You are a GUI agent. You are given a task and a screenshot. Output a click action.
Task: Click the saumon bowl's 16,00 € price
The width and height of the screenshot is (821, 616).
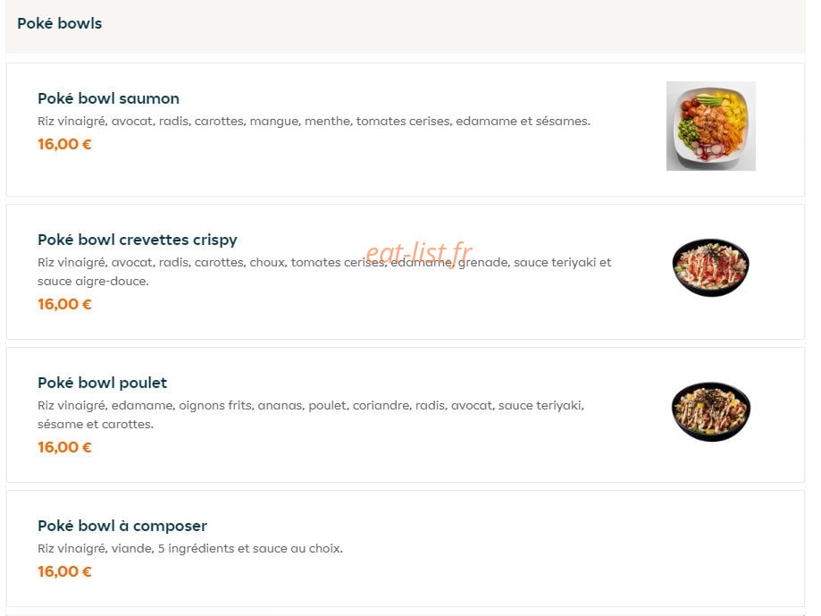[x=64, y=144]
